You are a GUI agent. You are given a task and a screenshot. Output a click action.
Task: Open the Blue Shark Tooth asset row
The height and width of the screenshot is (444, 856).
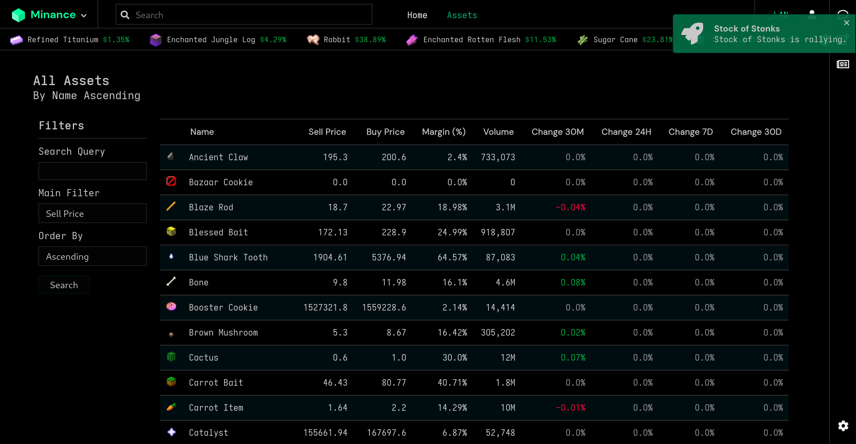click(x=228, y=257)
